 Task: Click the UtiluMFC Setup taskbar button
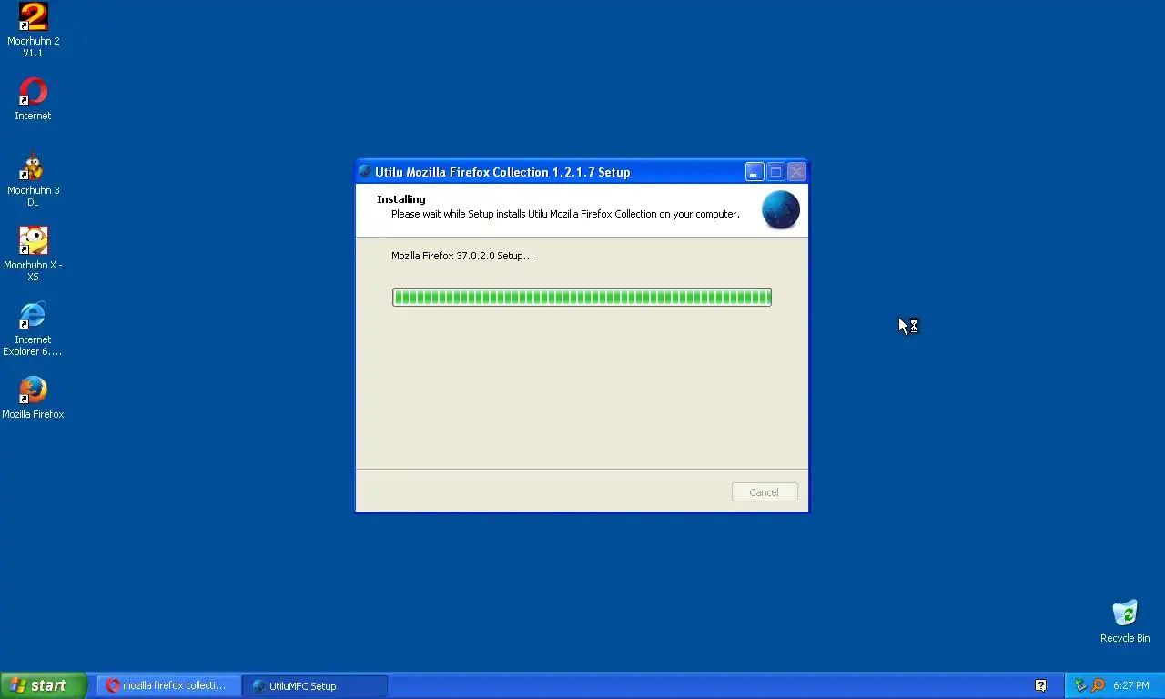pyautogui.click(x=315, y=685)
